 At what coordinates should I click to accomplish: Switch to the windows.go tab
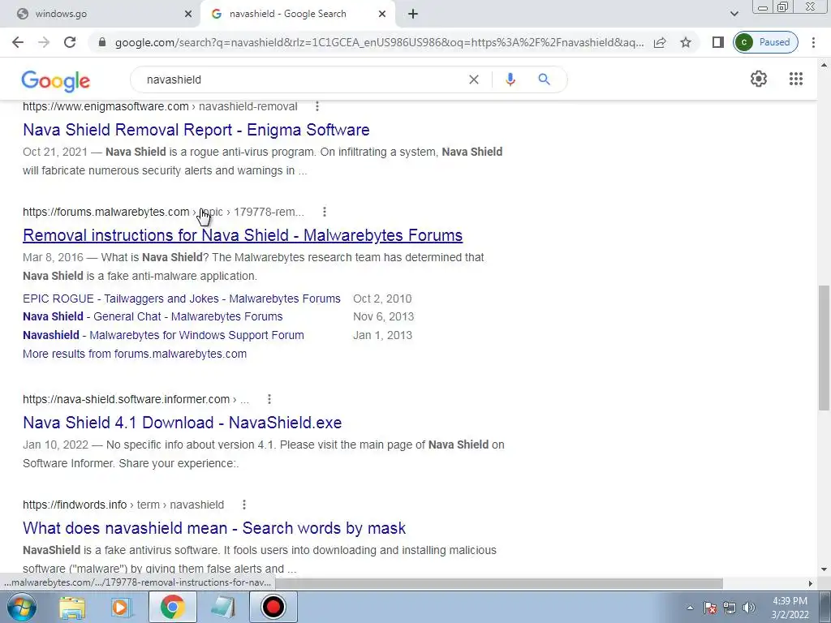click(101, 14)
